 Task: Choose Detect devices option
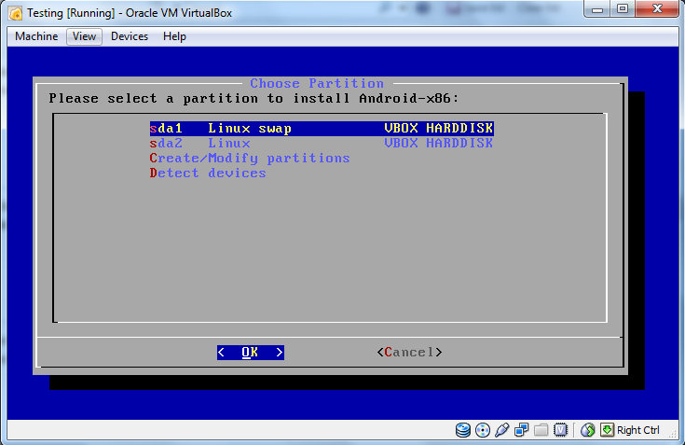(208, 174)
